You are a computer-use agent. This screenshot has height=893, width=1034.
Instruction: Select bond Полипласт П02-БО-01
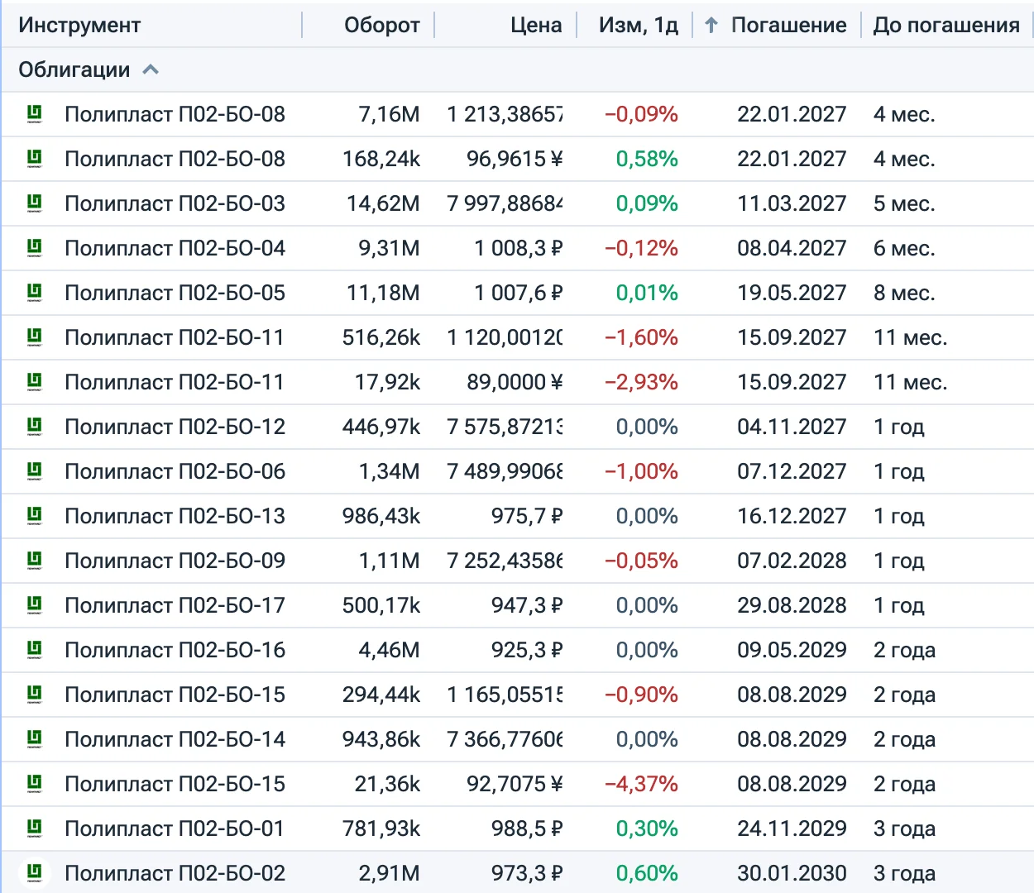[x=175, y=829]
